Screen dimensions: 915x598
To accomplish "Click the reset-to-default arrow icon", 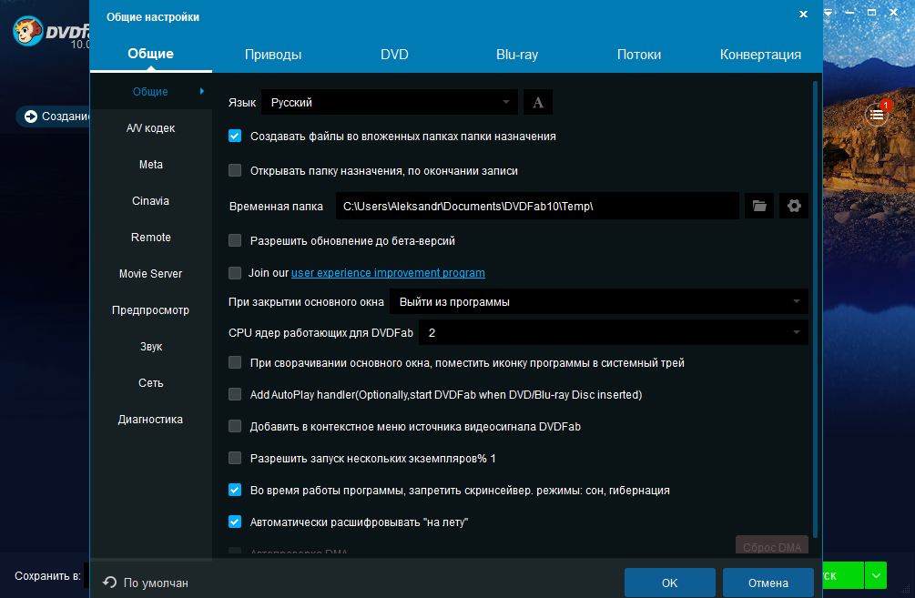I will (x=110, y=583).
